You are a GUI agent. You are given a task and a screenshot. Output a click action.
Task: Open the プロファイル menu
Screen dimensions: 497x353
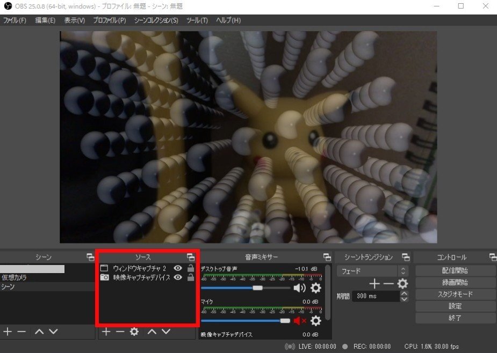pyautogui.click(x=110, y=20)
